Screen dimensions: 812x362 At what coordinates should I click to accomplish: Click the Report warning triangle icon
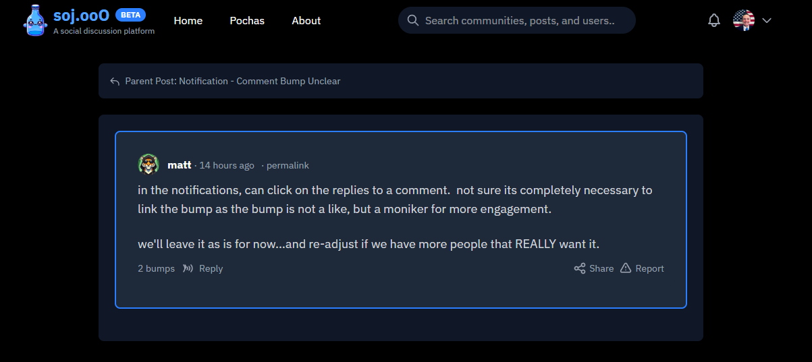[x=626, y=268]
